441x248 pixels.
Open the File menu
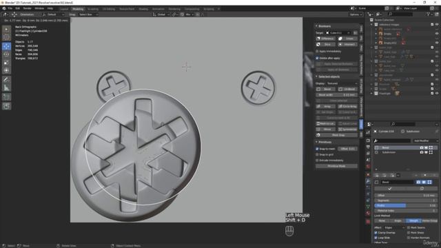click(x=10, y=8)
